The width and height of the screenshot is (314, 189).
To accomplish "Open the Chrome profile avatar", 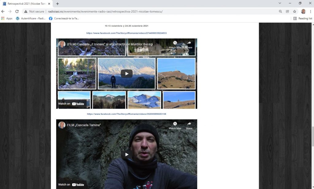I will [x=303, y=11].
